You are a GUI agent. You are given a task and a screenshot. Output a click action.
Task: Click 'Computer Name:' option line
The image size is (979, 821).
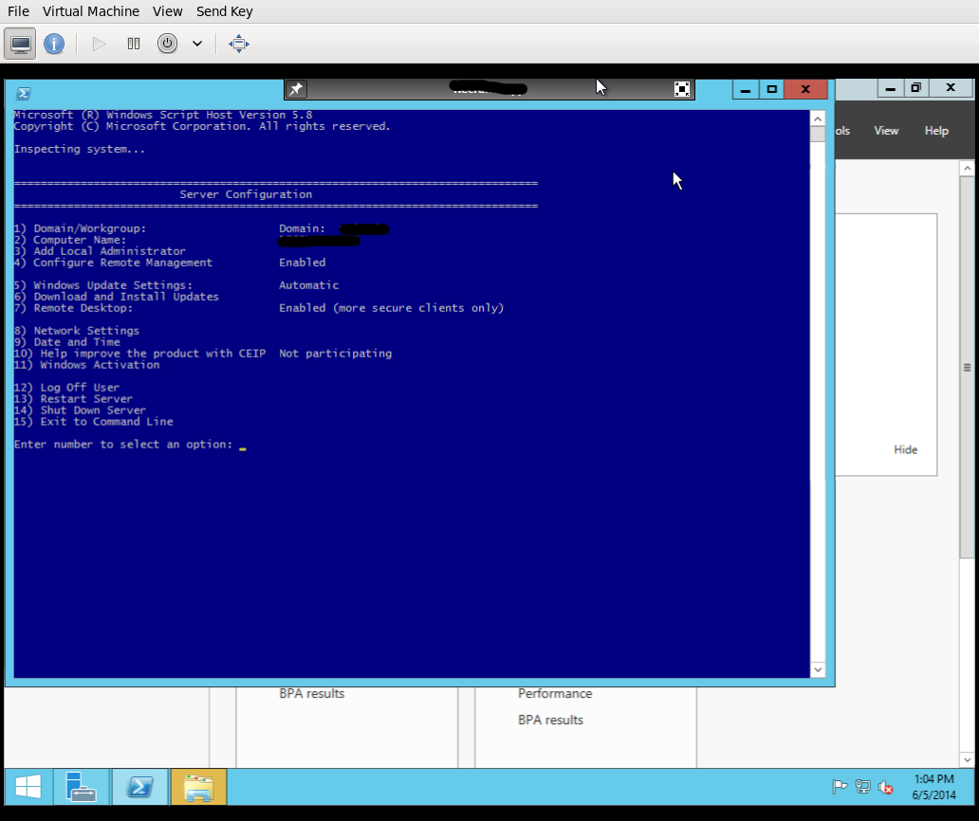click(x=70, y=240)
